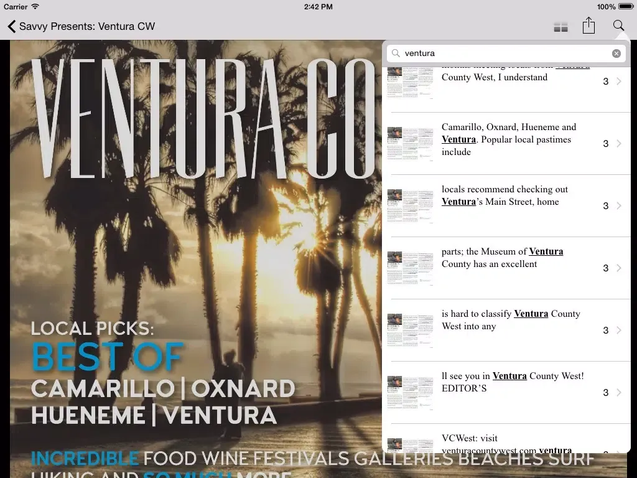The image size is (637, 478).
Task: Tap page number 3 on 'Camarillo, Oxnard' row
Action: pyautogui.click(x=605, y=144)
